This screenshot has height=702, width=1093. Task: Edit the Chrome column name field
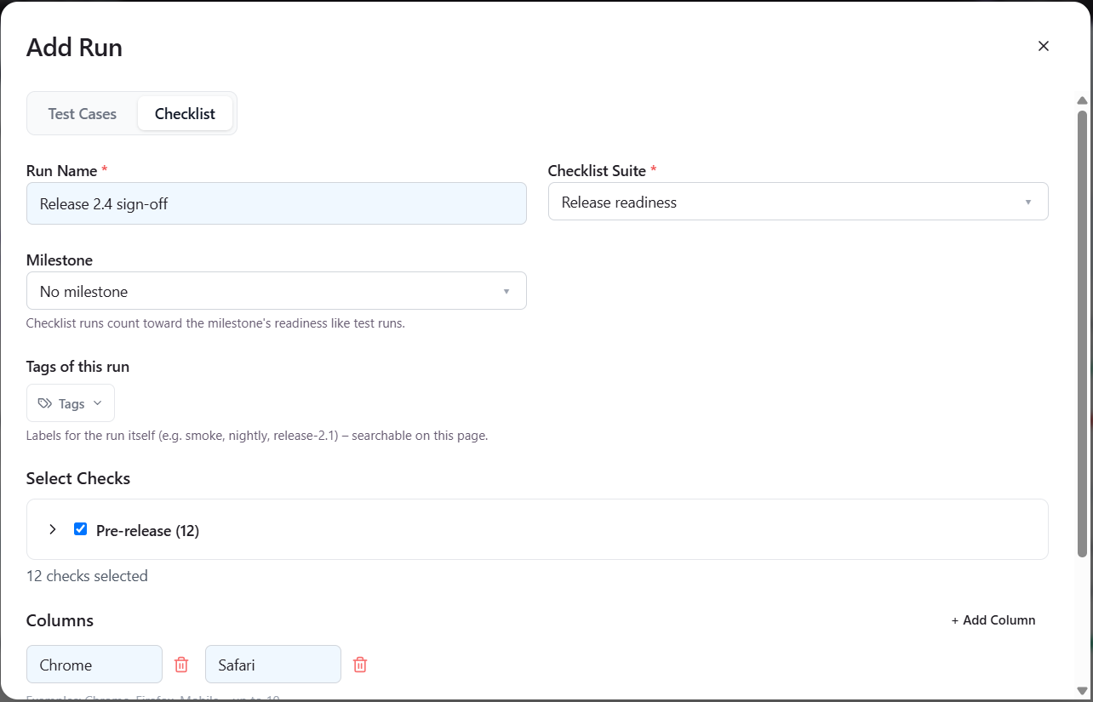[94, 665]
